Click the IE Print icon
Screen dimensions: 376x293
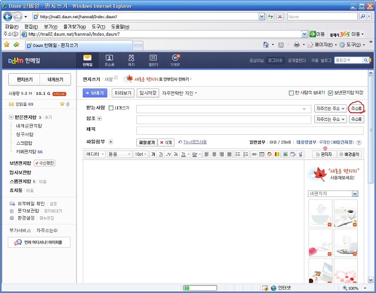click(297, 45)
